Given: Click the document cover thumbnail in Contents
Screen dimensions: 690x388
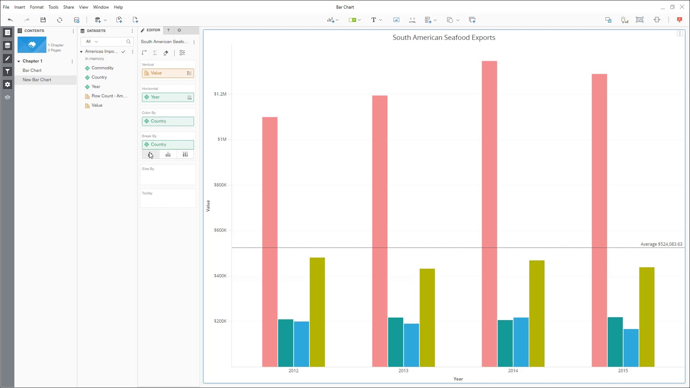Looking at the screenshot, I should 32,45.
